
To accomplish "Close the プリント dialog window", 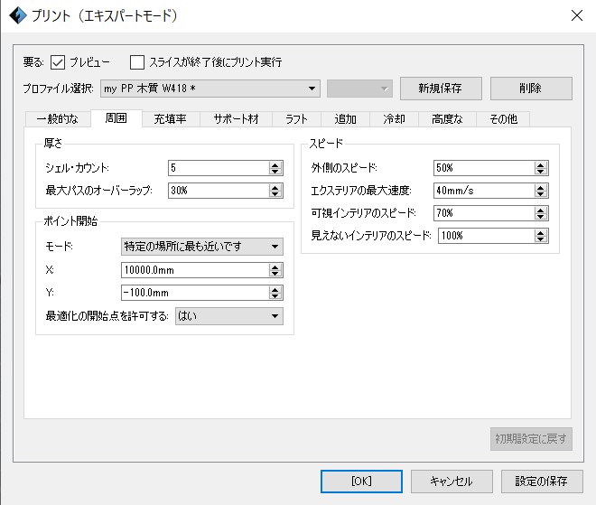I will 577,15.
